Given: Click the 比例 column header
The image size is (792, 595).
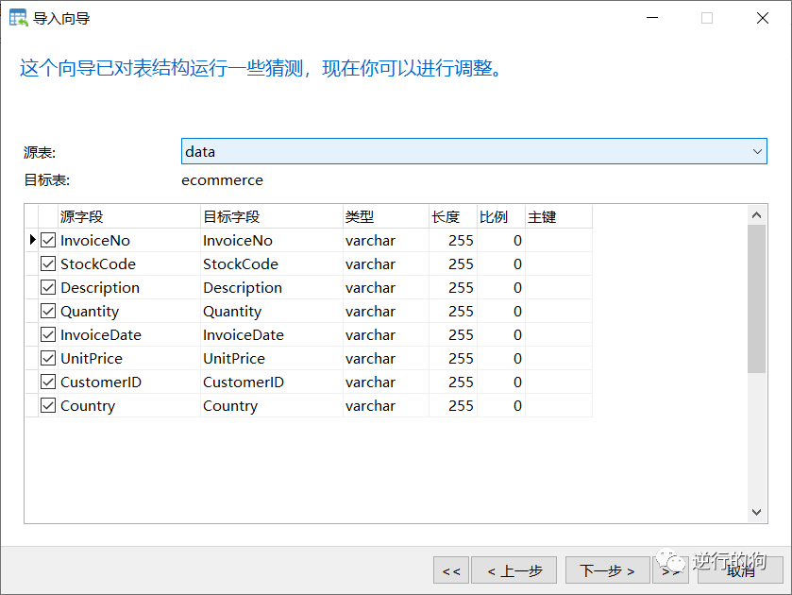Looking at the screenshot, I should [x=501, y=217].
